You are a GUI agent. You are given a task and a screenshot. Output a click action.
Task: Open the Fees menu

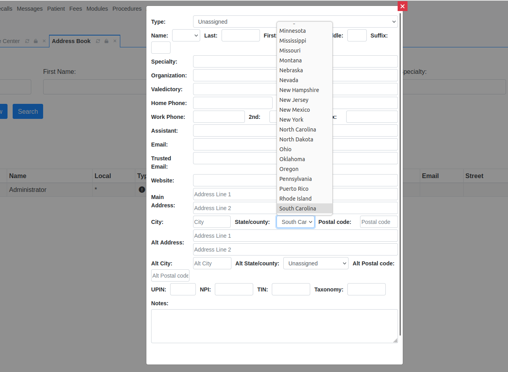75,8
